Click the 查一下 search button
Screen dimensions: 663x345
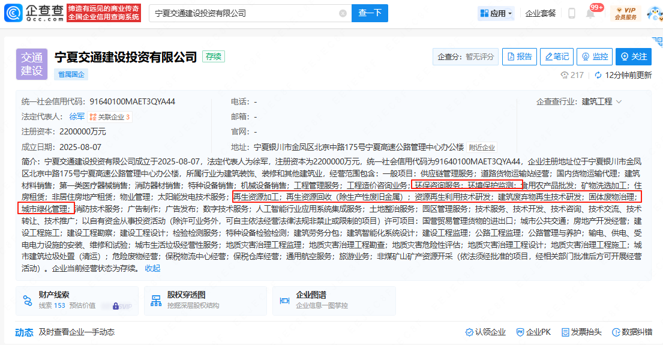click(x=370, y=13)
